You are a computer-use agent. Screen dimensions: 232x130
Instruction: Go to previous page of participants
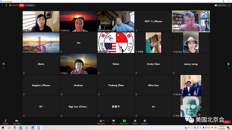coord(3,64)
